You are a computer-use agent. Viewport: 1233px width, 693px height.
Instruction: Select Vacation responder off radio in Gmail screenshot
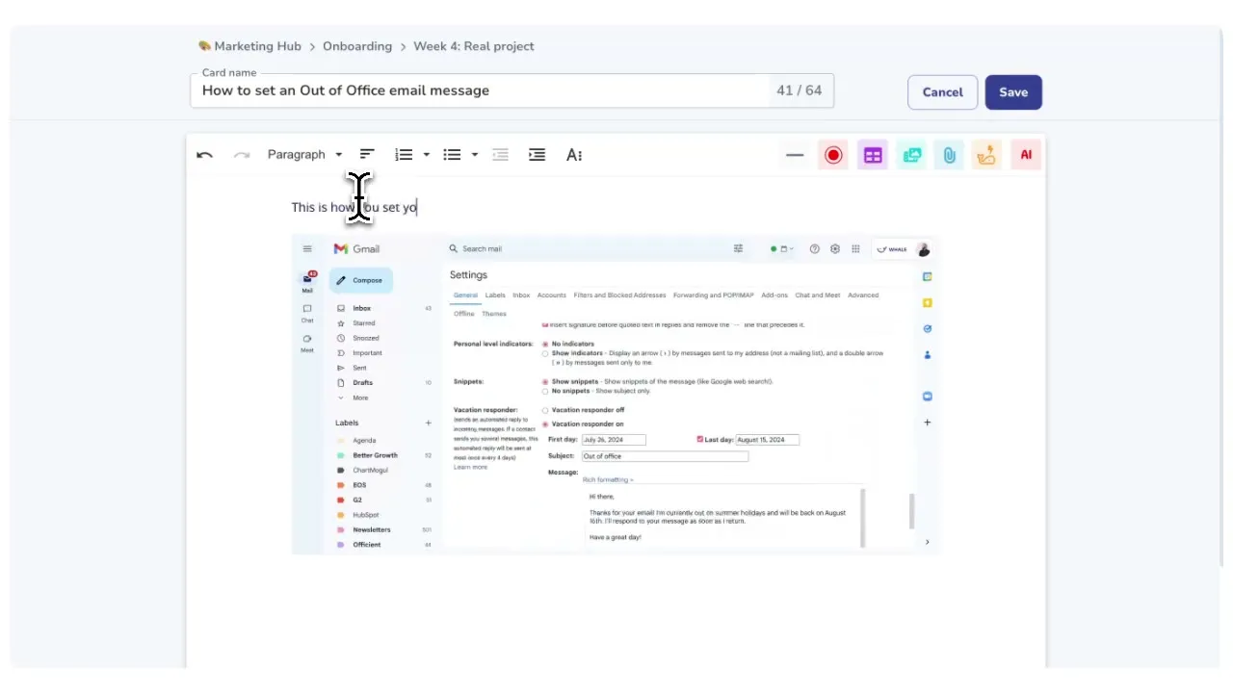545,410
